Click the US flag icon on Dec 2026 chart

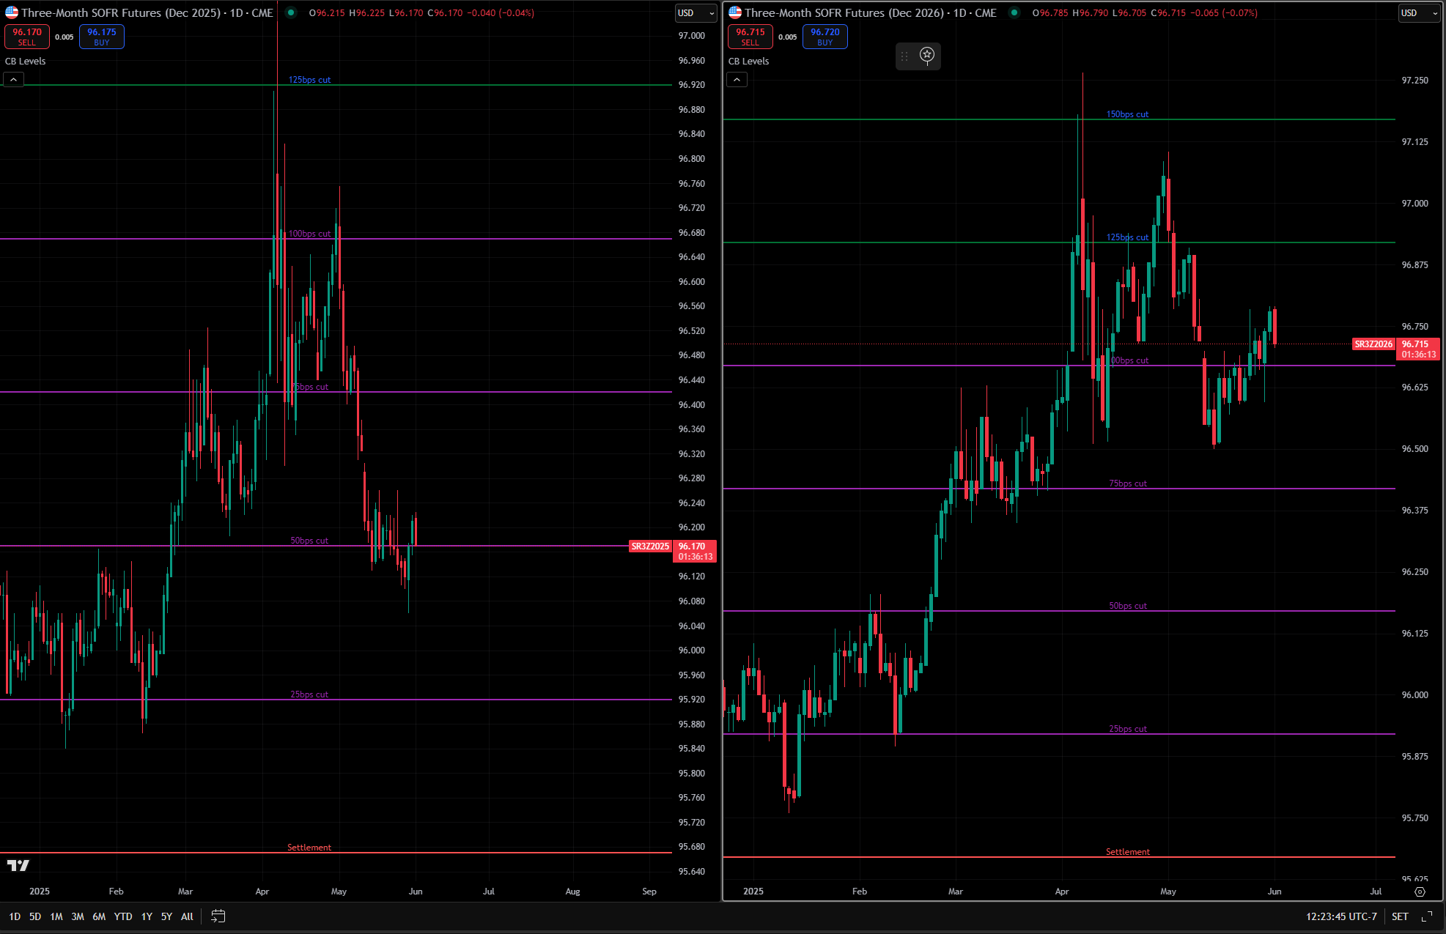(735, 12)
